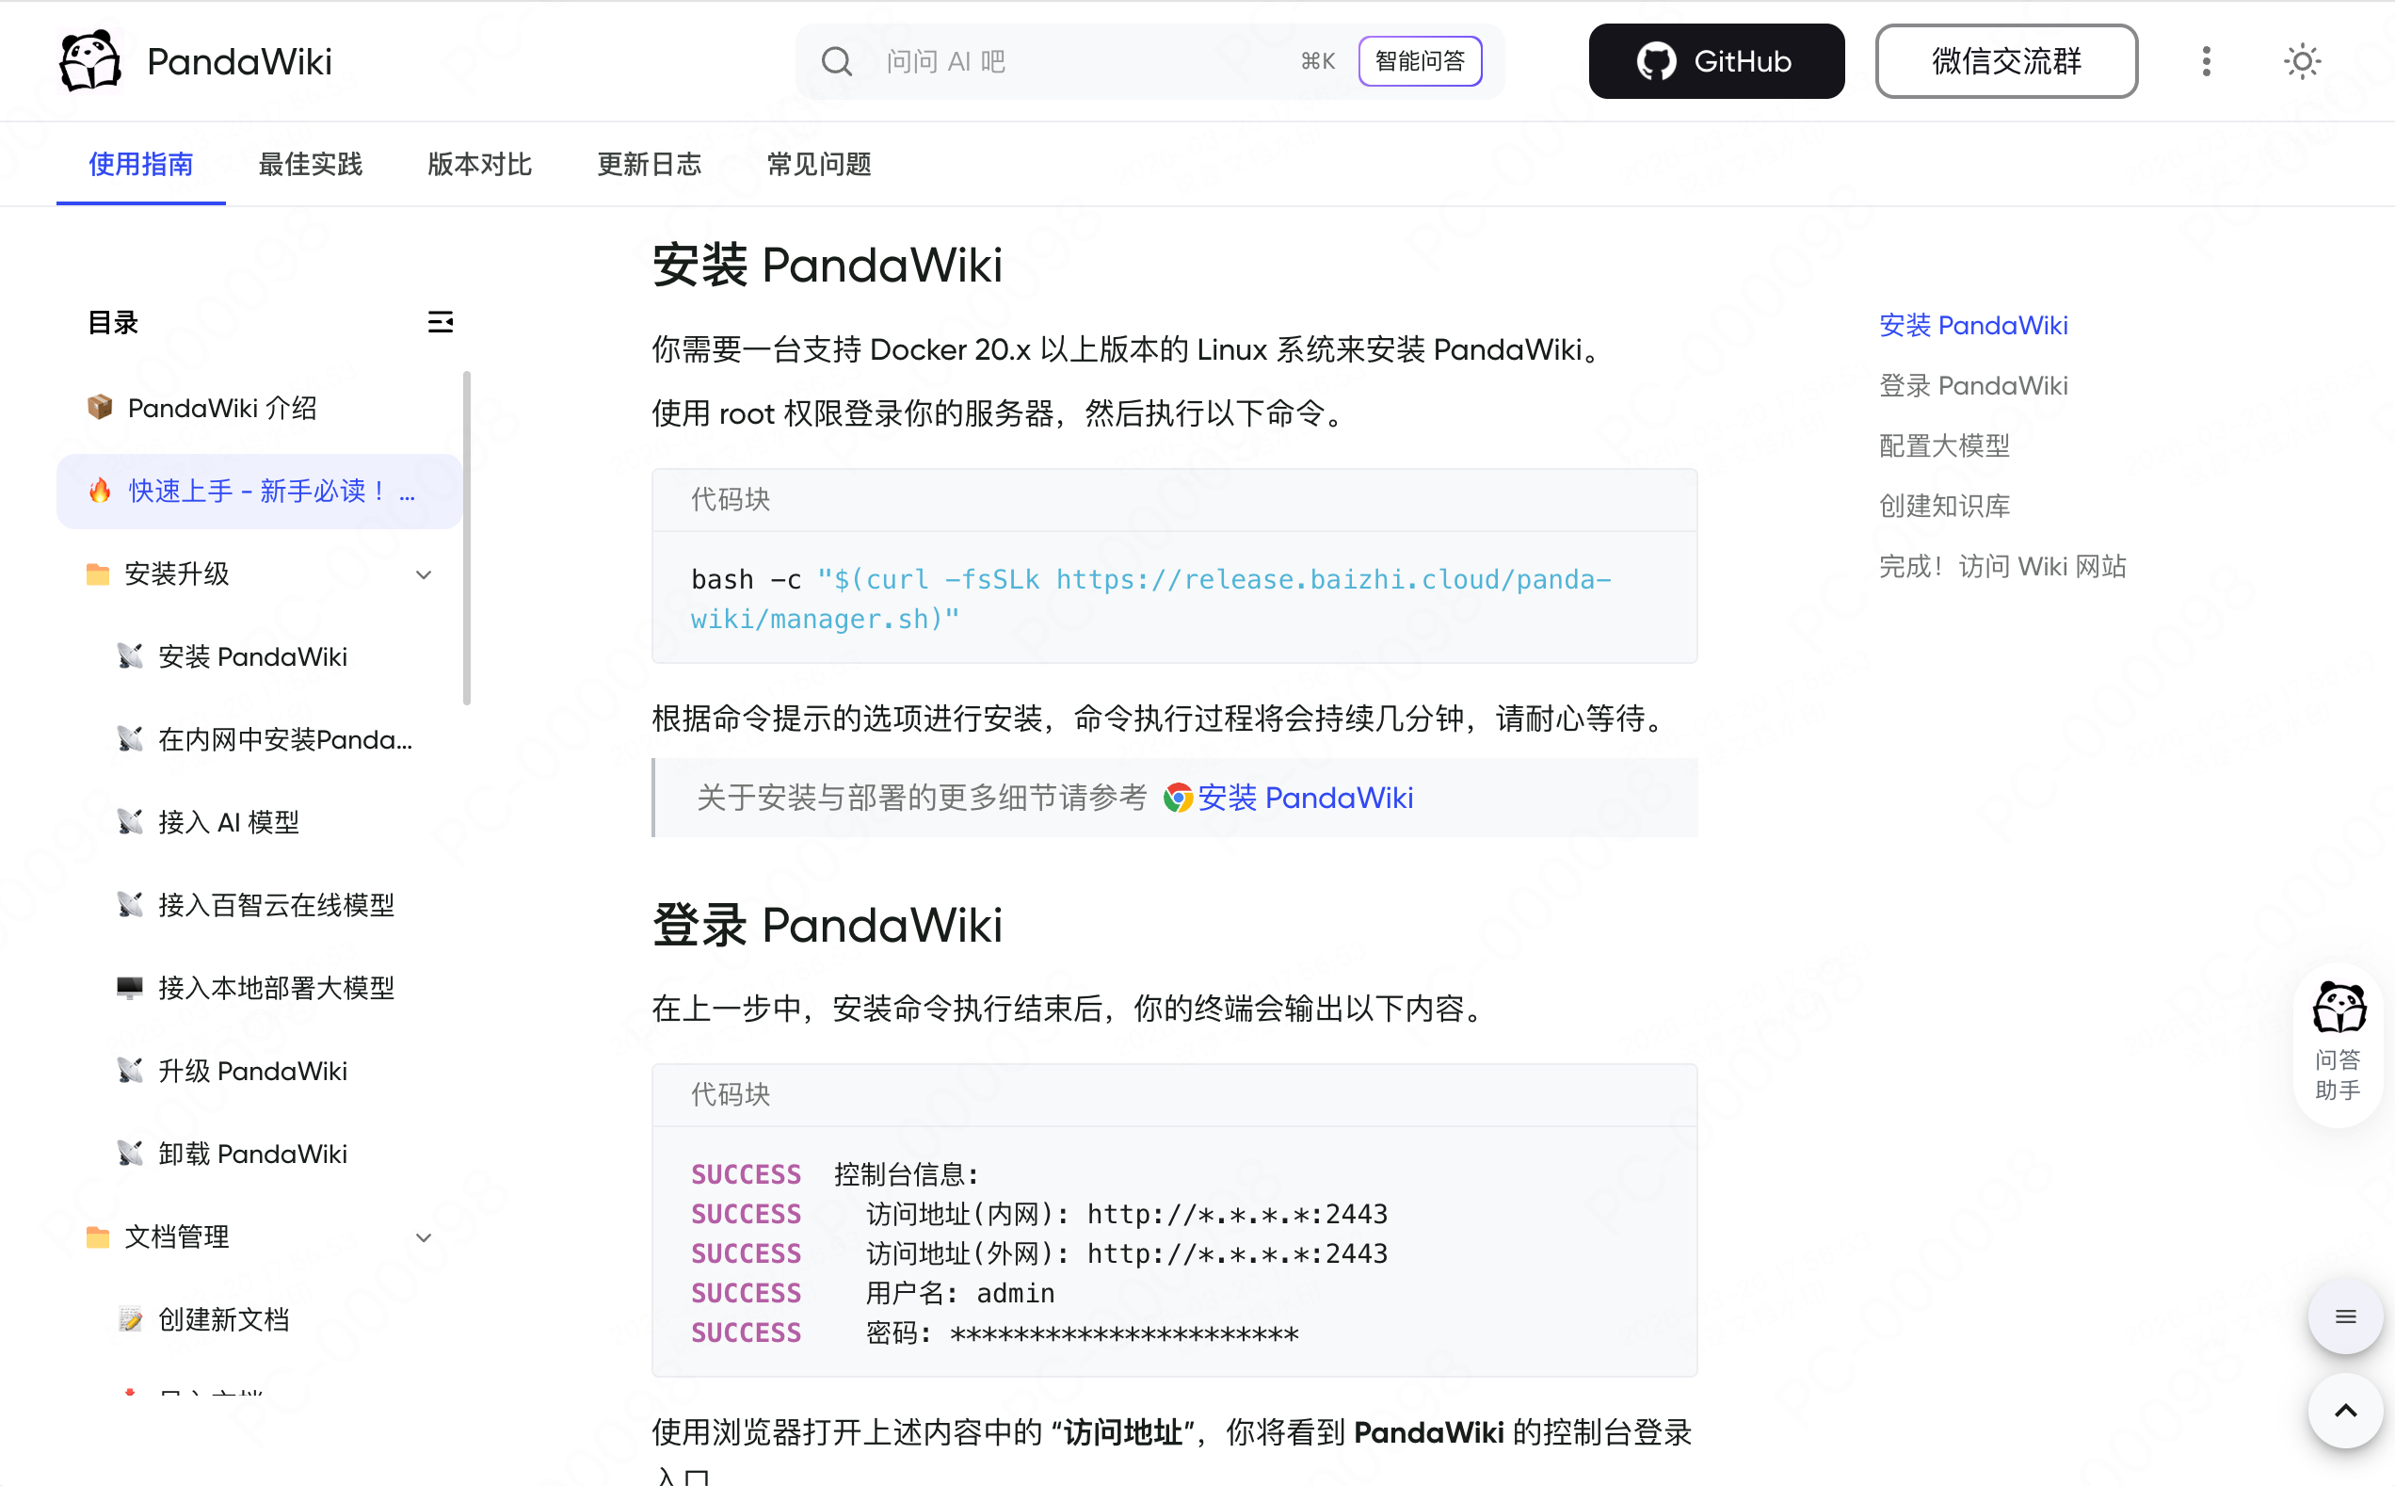
Task: Open the GitHub repository button
Action: tap(1715, 62)
